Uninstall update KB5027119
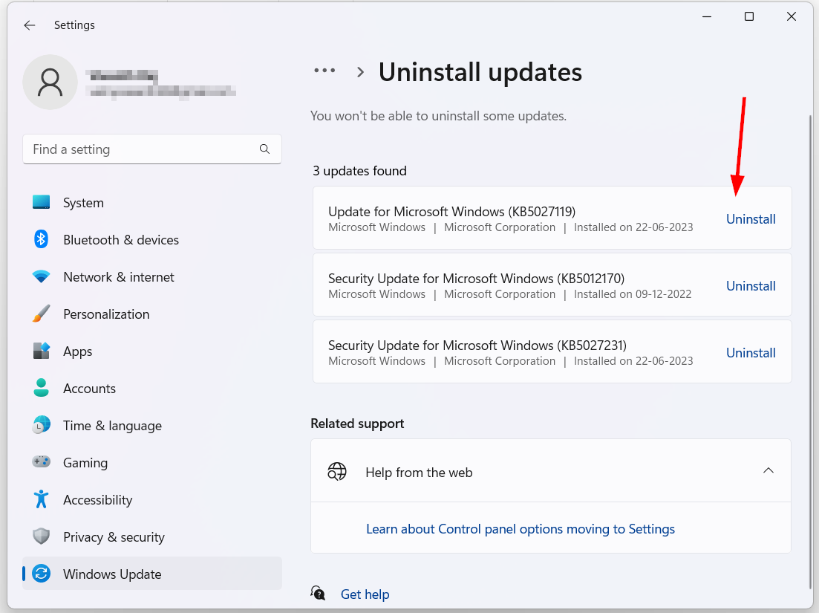The height and width of the screenshot is (613, 819). 751,219
